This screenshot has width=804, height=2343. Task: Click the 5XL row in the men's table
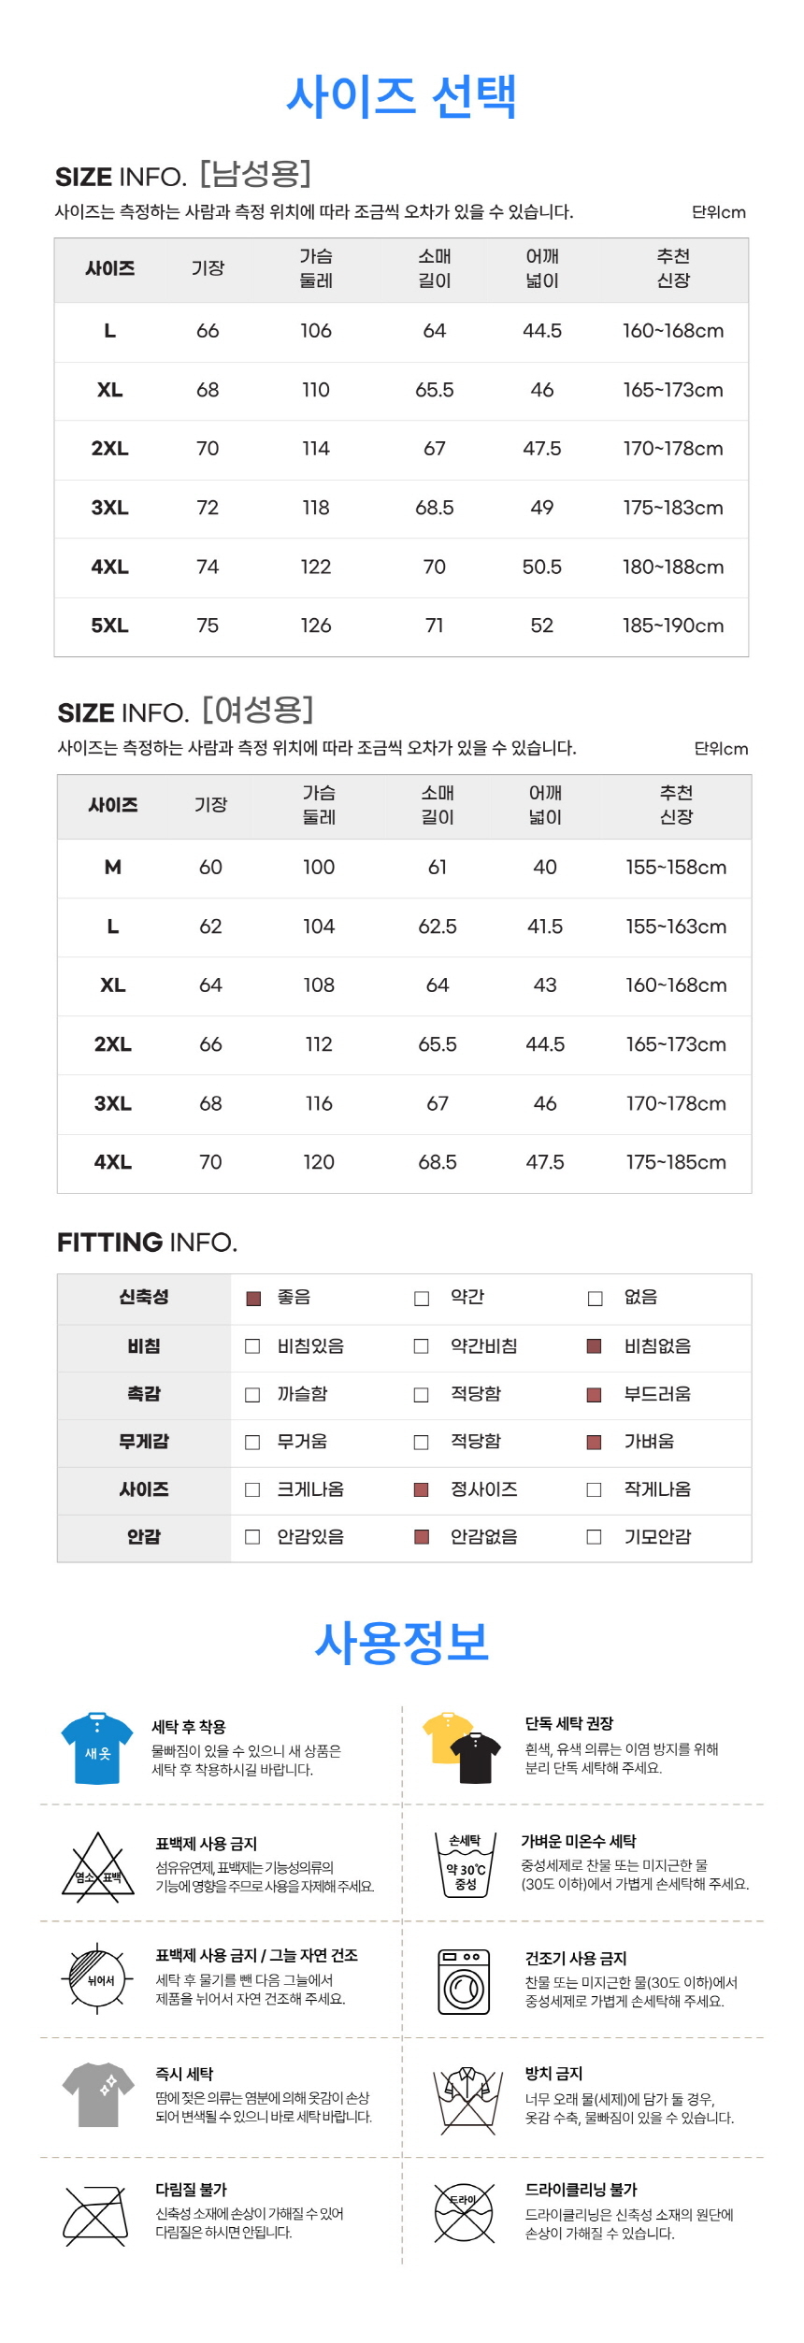pos(401,625)
